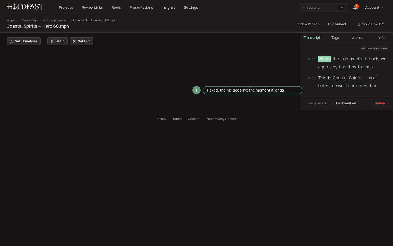The image size is (393, 246).
Task: Regenerate the transcript
Action: 317,103
